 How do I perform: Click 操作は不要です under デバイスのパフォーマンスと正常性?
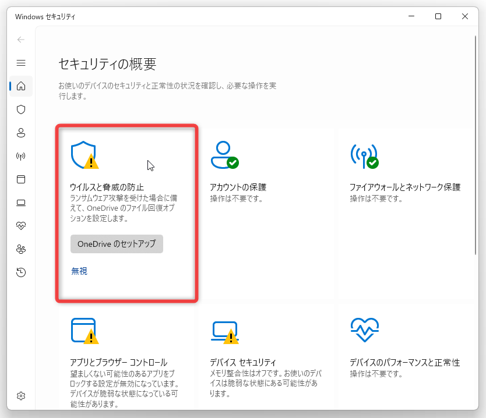[376, 374]
